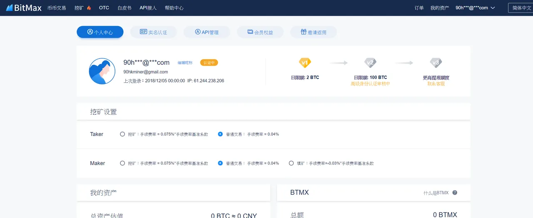Switch to the 会员权益 tab

point(260,32)
